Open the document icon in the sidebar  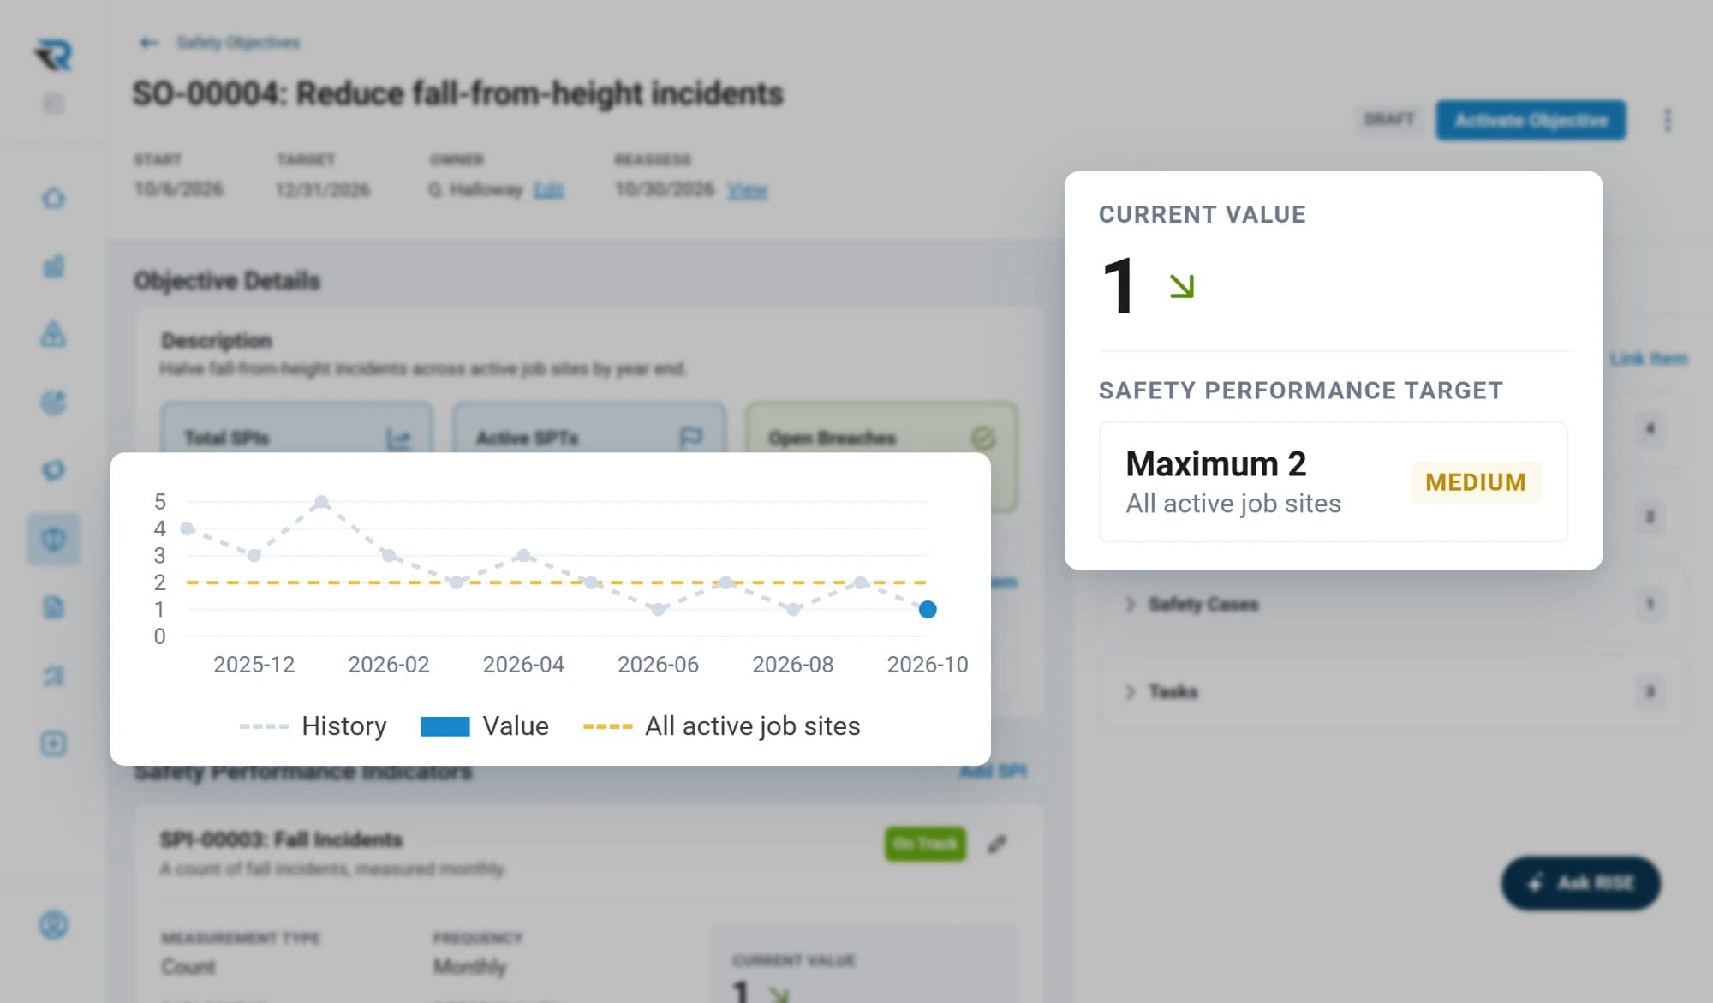point(53,607)
